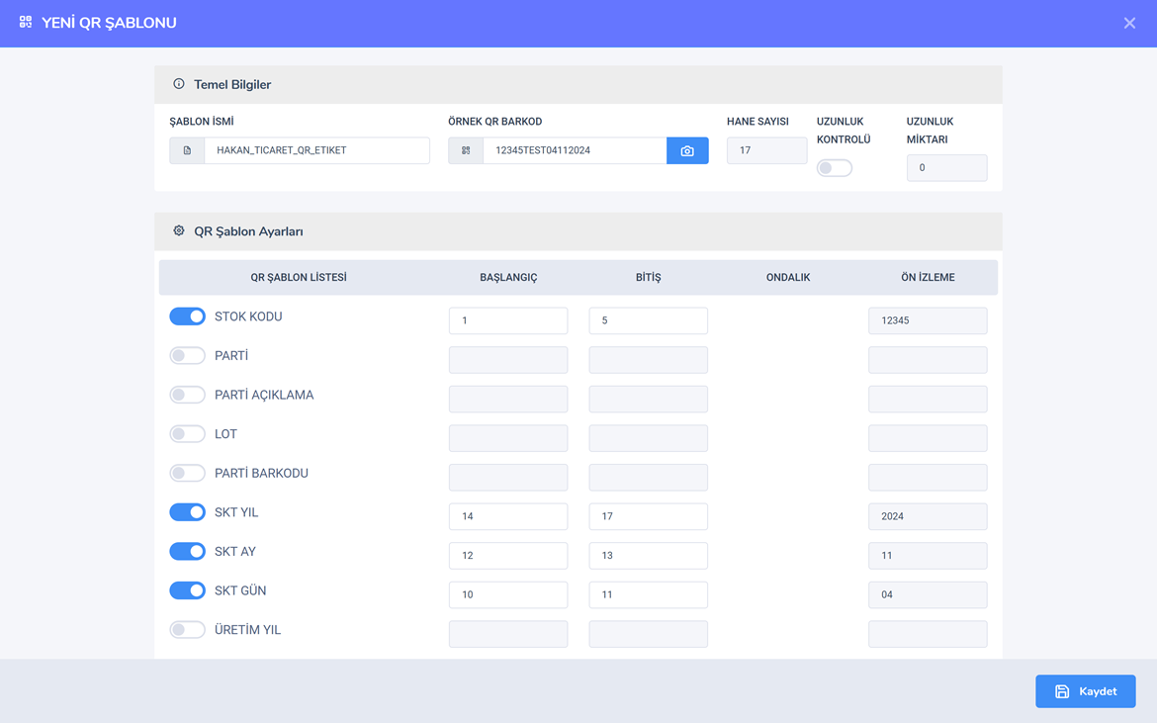
Task: Close the Yeni QR Şablonu dialog
Action: point(1129,23)
